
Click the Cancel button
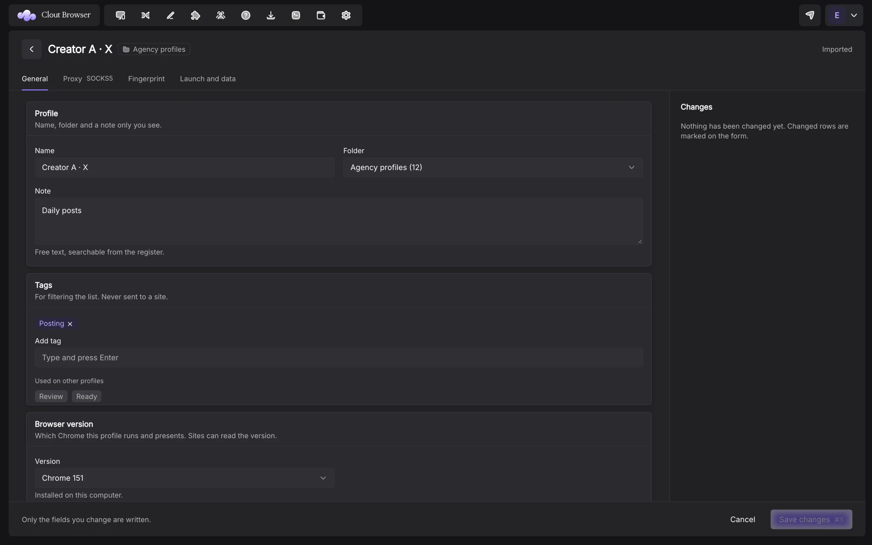(x=743, y=520)
